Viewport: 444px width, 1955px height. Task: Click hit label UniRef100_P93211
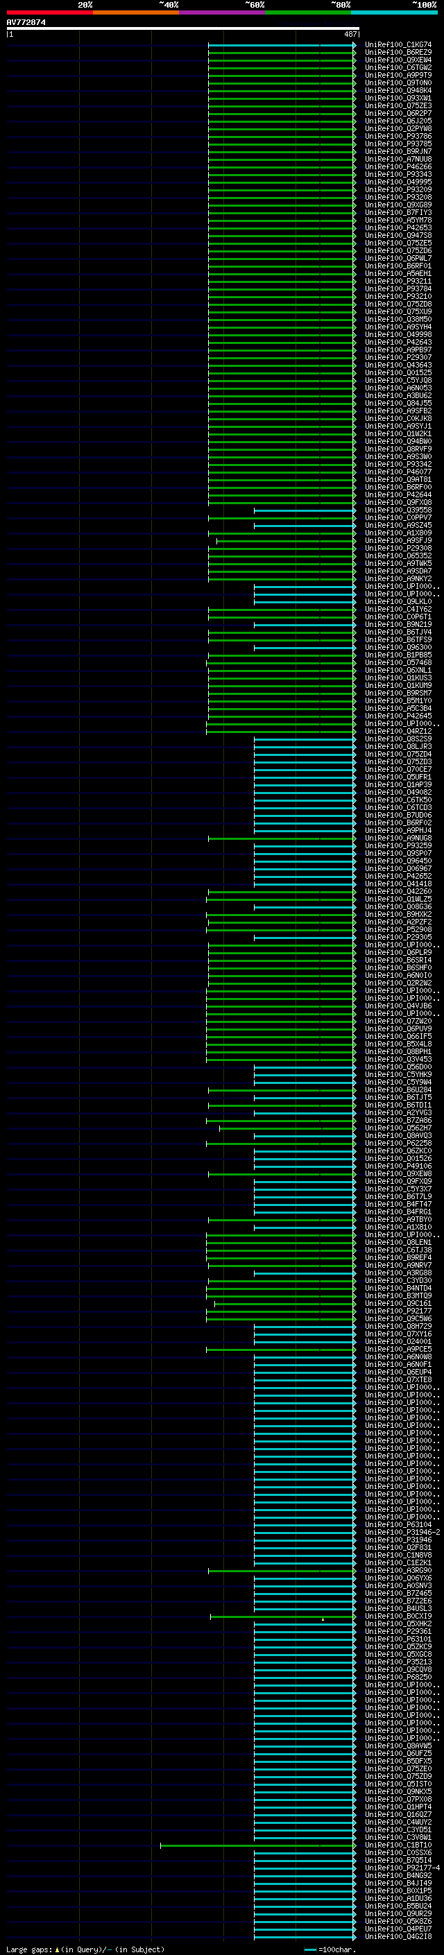click(x=398, y=281)
